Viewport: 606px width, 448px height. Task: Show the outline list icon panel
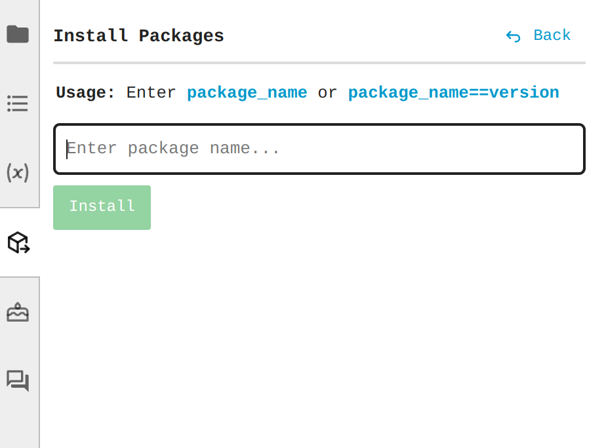click(18, 103)
